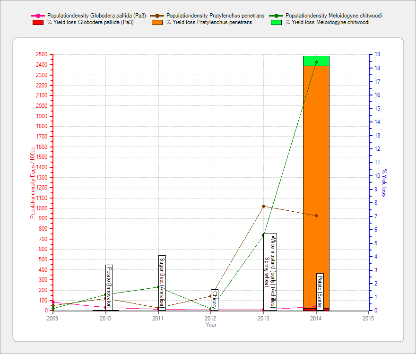
Task: Click the Meloidogyne chitwoodi data point at 2011
Action: 158,287
